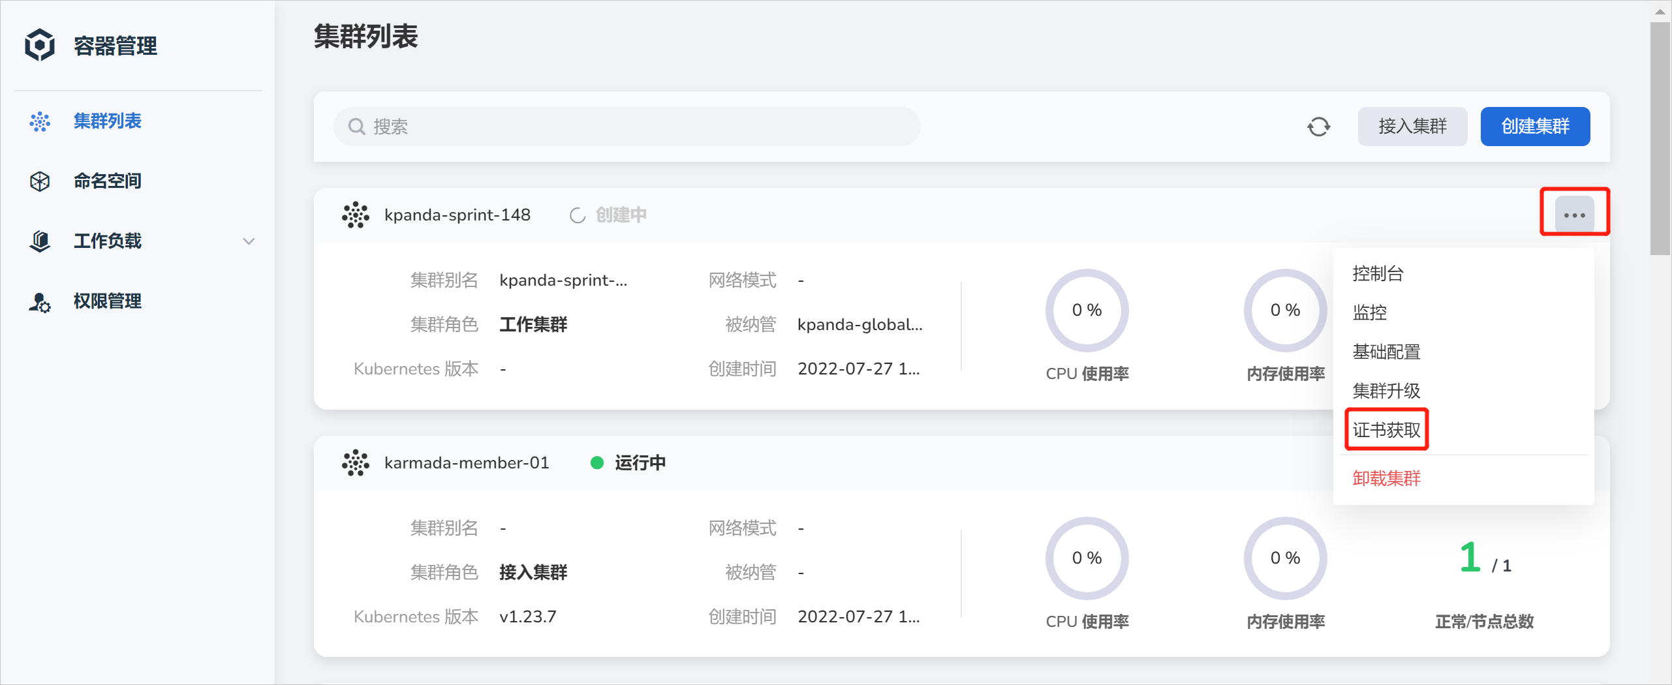Screen dimensions: 1672x685
Task: Open the karmada-member-01 cluster name
Action: pos(467,463)
